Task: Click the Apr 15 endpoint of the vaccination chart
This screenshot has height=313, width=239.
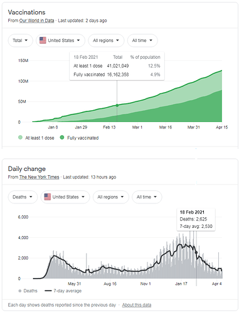Action: pyautogui.click(x=221, y=71)
